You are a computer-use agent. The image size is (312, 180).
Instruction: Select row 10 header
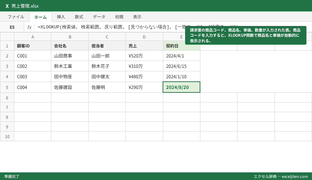tap(7, 136)
